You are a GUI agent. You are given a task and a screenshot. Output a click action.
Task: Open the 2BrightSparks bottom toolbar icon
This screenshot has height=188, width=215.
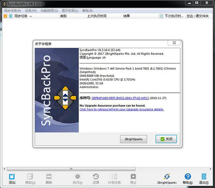point(167,177)
